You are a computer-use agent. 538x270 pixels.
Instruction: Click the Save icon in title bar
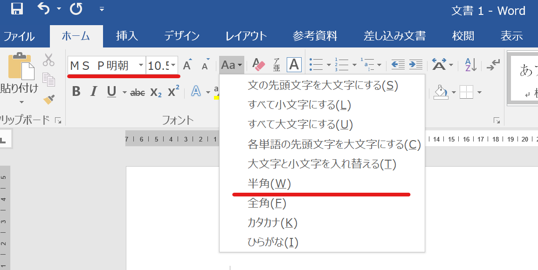tap(17, 9)
